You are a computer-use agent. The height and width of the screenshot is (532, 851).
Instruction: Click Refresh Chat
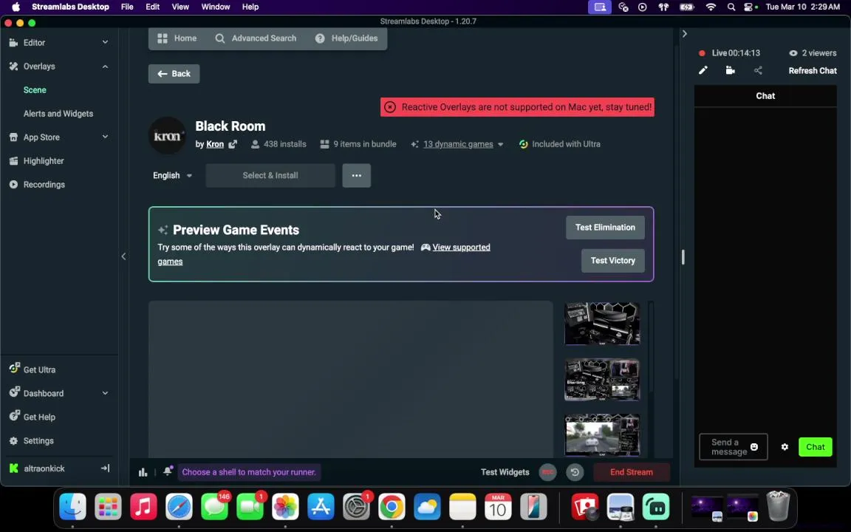pyautogui.click(x=813, y=71)
